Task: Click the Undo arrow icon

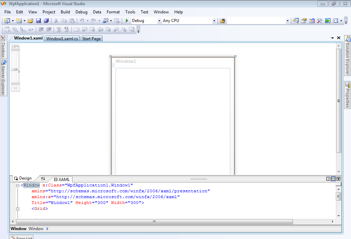Action: (x=82, y=21)
